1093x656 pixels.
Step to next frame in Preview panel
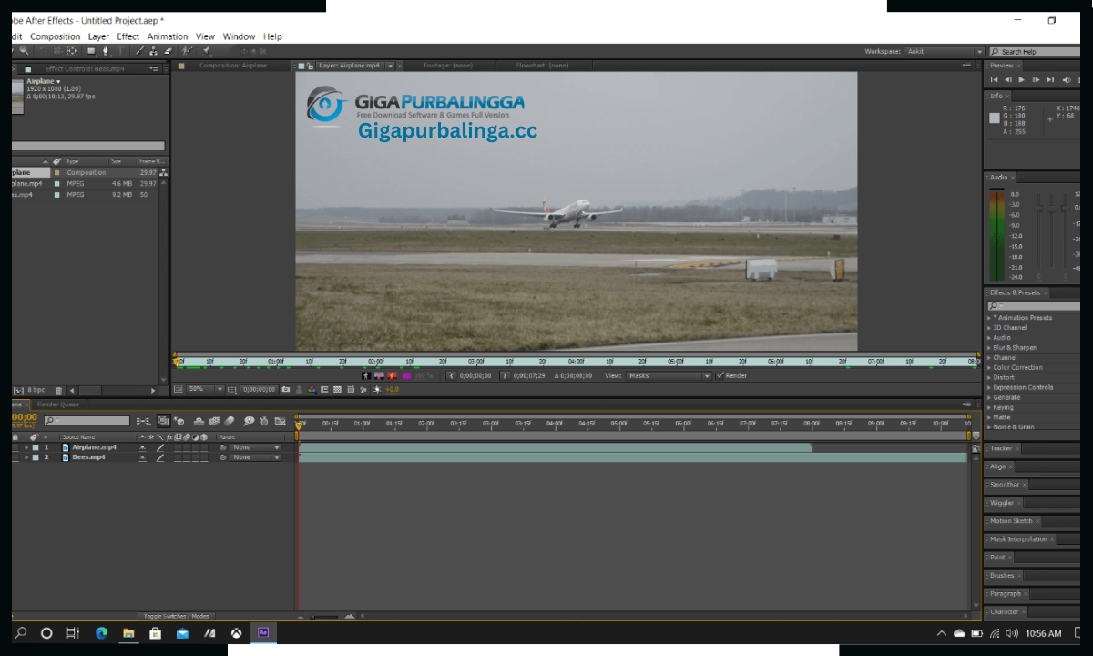pos(1036,80)
